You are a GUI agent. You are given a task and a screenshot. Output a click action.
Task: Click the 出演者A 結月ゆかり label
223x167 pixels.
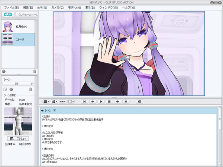coord(18,144)
